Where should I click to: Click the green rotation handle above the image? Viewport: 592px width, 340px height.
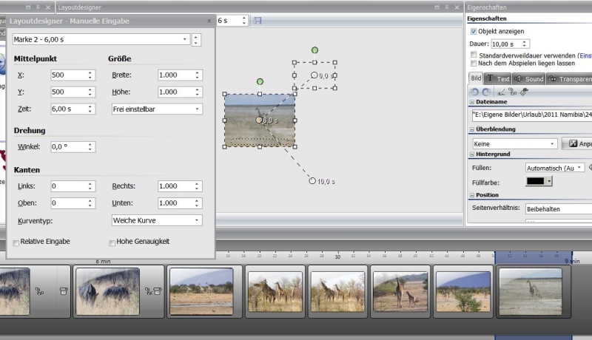[260, 81]
